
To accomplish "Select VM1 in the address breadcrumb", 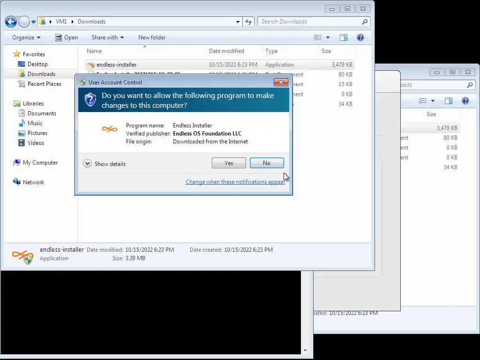I will point(61,22).
